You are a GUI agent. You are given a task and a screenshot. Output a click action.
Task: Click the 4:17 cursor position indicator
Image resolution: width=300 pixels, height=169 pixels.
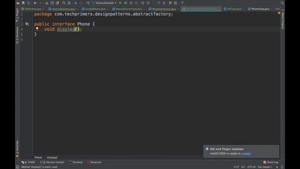[236, 167]
